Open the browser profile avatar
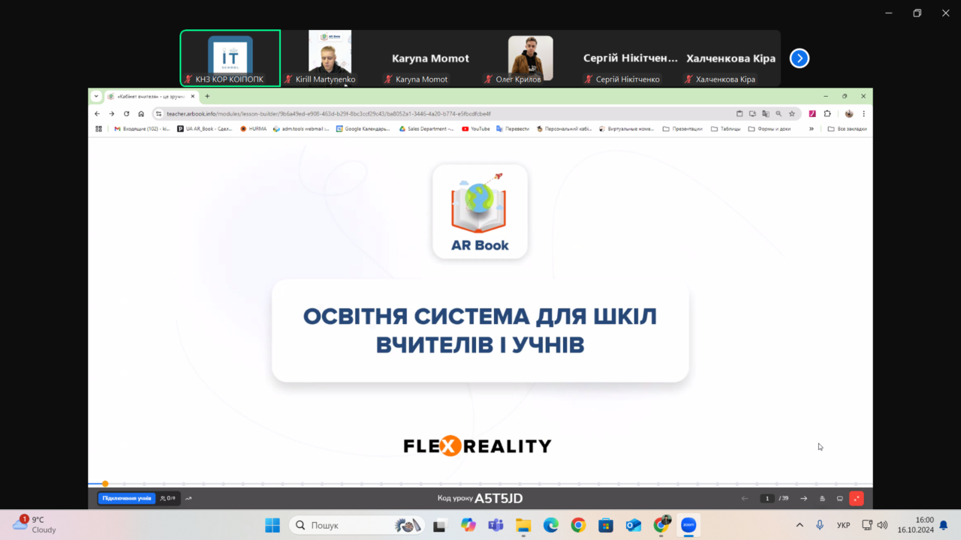This screenshot has height=540, width=961. click(x=849, y=114)
